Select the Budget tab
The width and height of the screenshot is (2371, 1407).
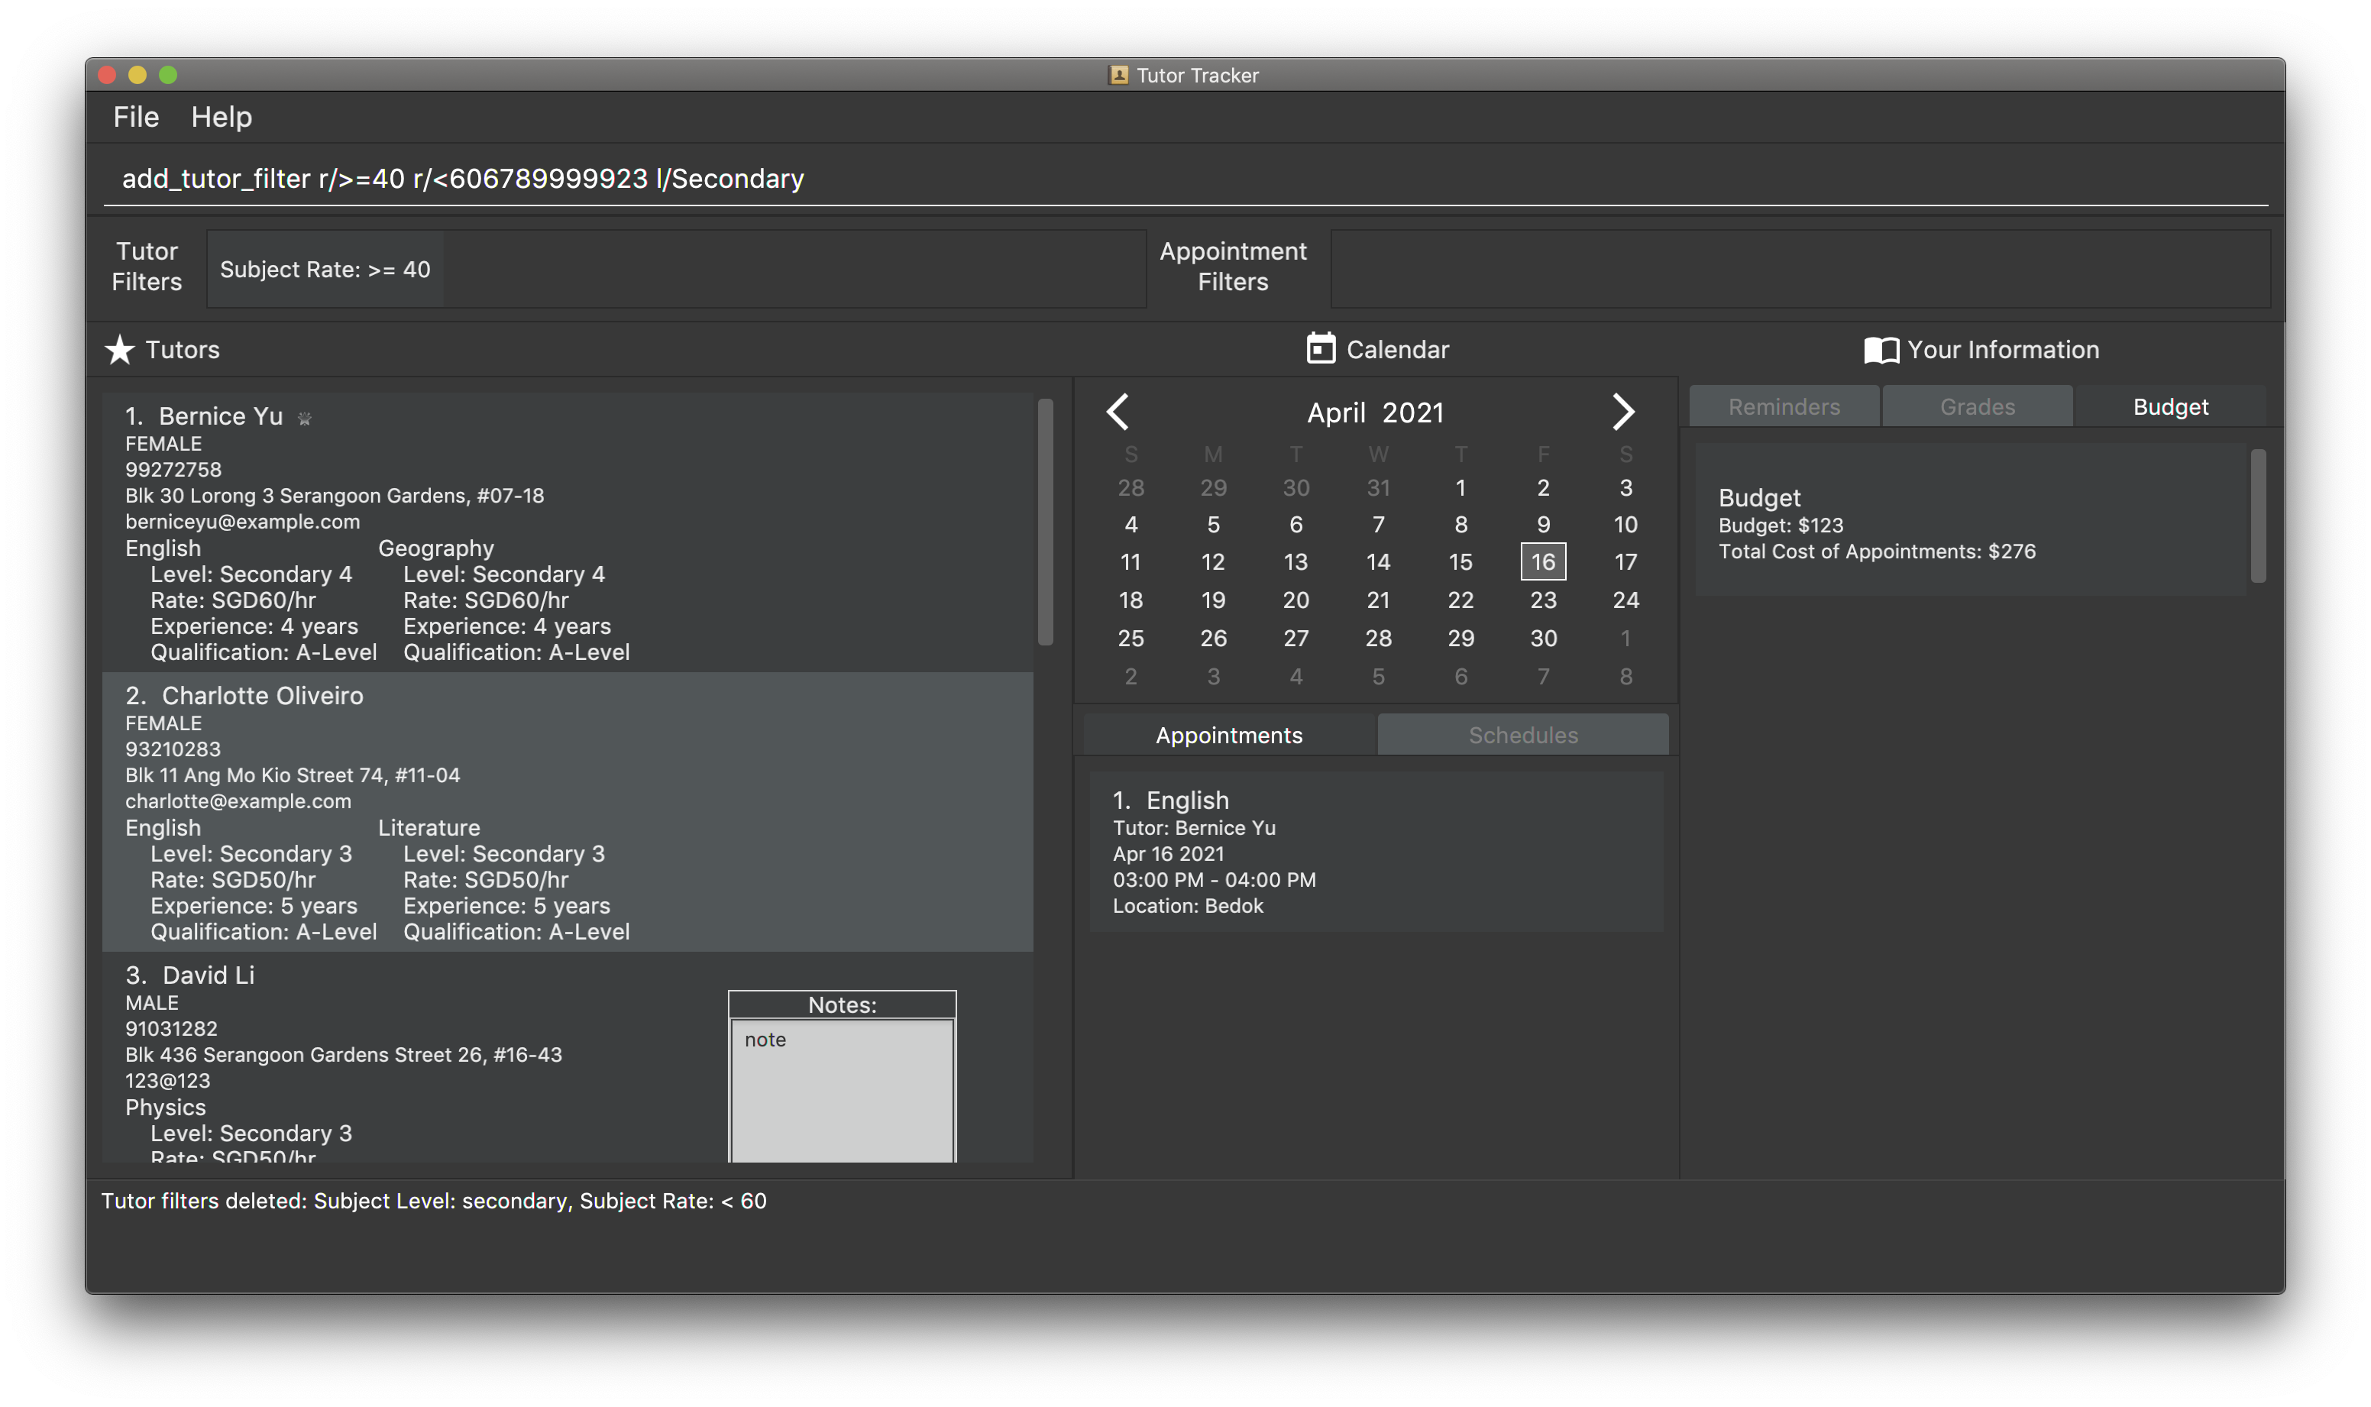point(2169,406)
